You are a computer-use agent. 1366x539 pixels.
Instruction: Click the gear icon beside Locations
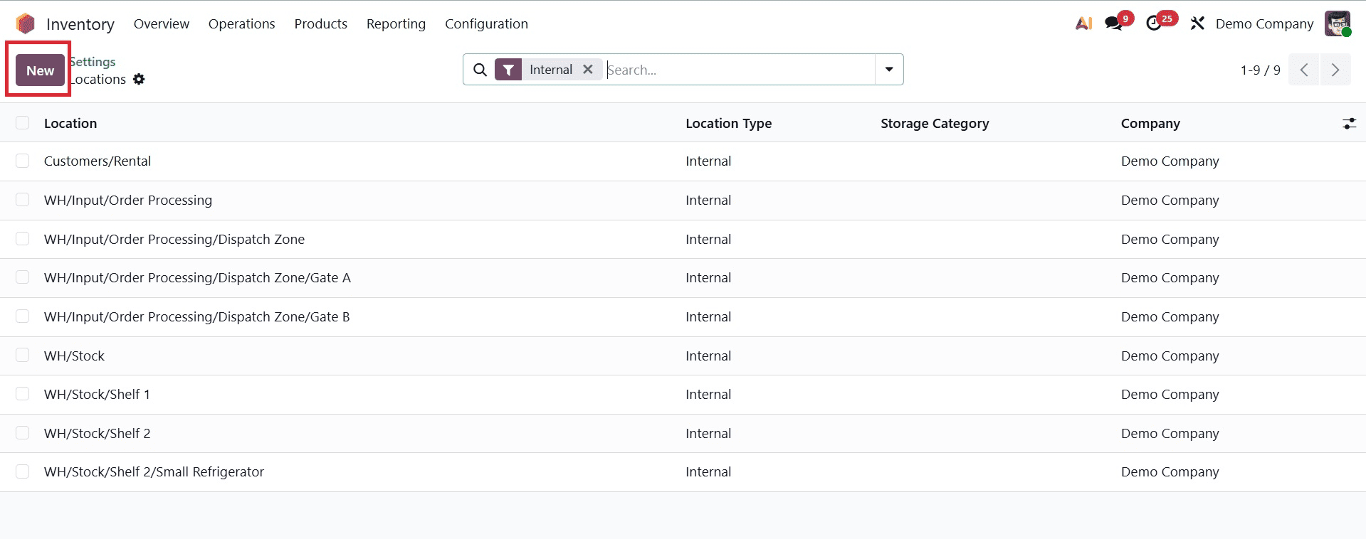pyautogui.click(x=139, y=79)
